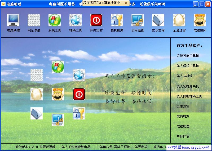
Task: Click the 珍惜时间 text
Action: pos(142,93)
